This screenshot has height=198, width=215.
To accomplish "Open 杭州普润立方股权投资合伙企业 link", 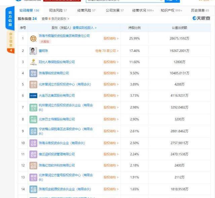I will pos(66,107).
